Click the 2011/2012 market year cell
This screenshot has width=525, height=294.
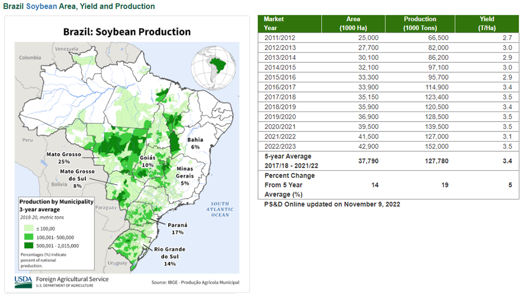click(x=279, y=38)
